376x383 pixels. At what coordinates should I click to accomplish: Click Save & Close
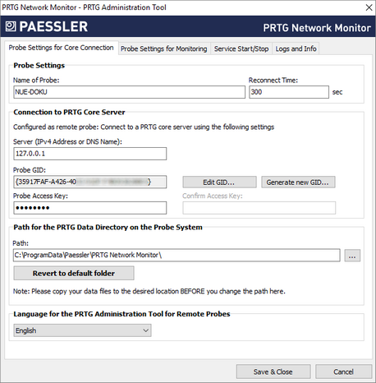tap(273, 371)
